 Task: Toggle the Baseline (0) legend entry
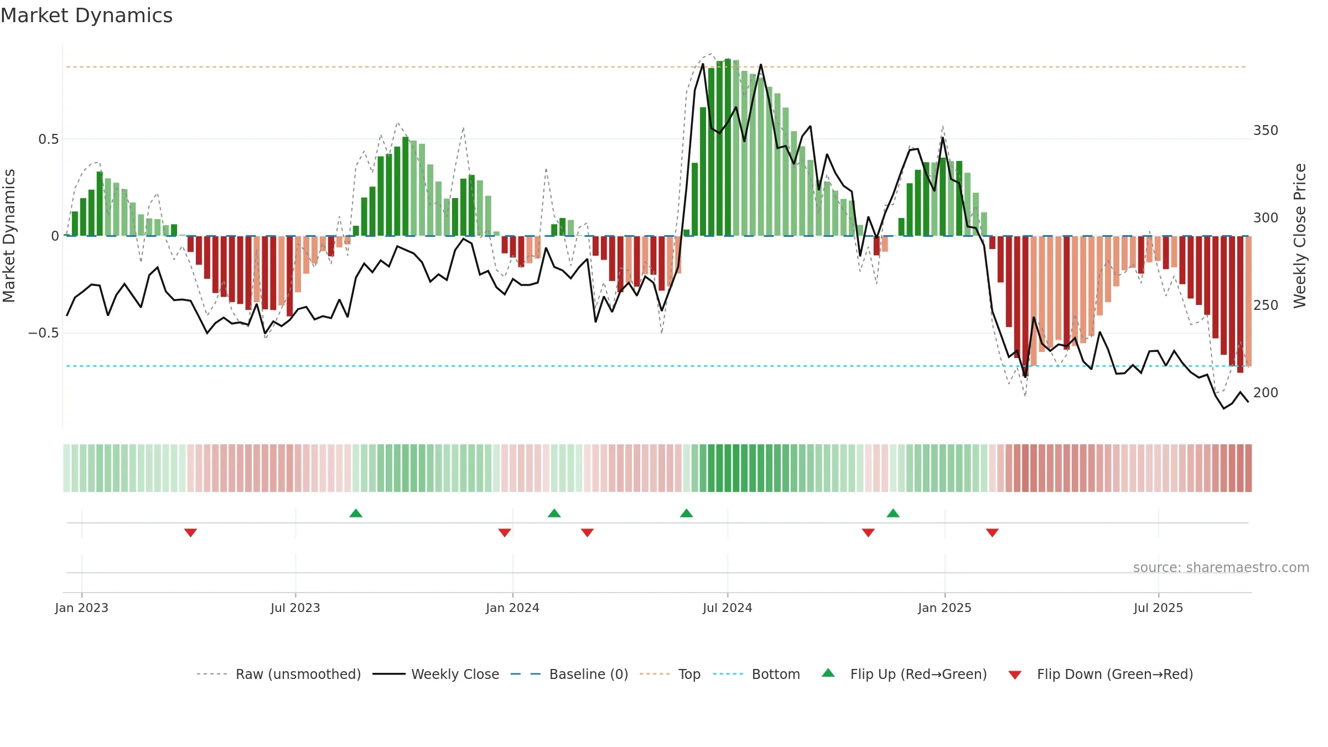tap(569, 674)
